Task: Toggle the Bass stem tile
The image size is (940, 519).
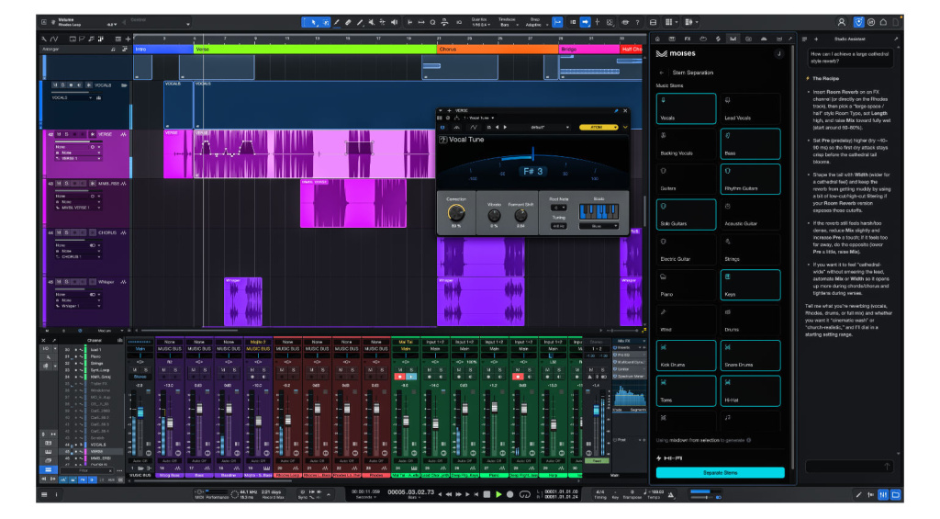Action: pyautogui.click(x=751, y=144)
